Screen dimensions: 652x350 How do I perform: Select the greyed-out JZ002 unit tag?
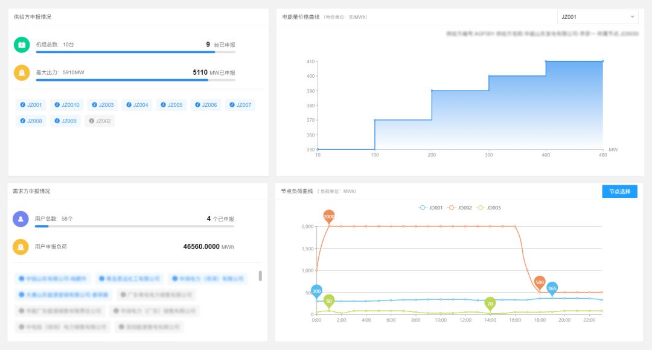100,121
